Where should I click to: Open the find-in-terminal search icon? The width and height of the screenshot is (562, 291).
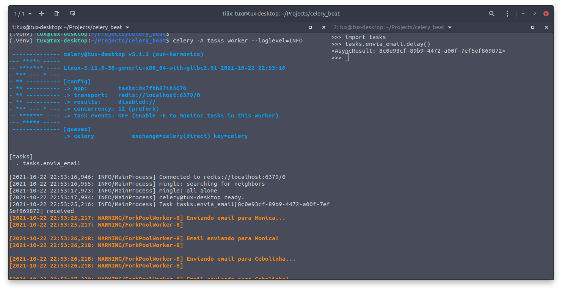point(492,14)
